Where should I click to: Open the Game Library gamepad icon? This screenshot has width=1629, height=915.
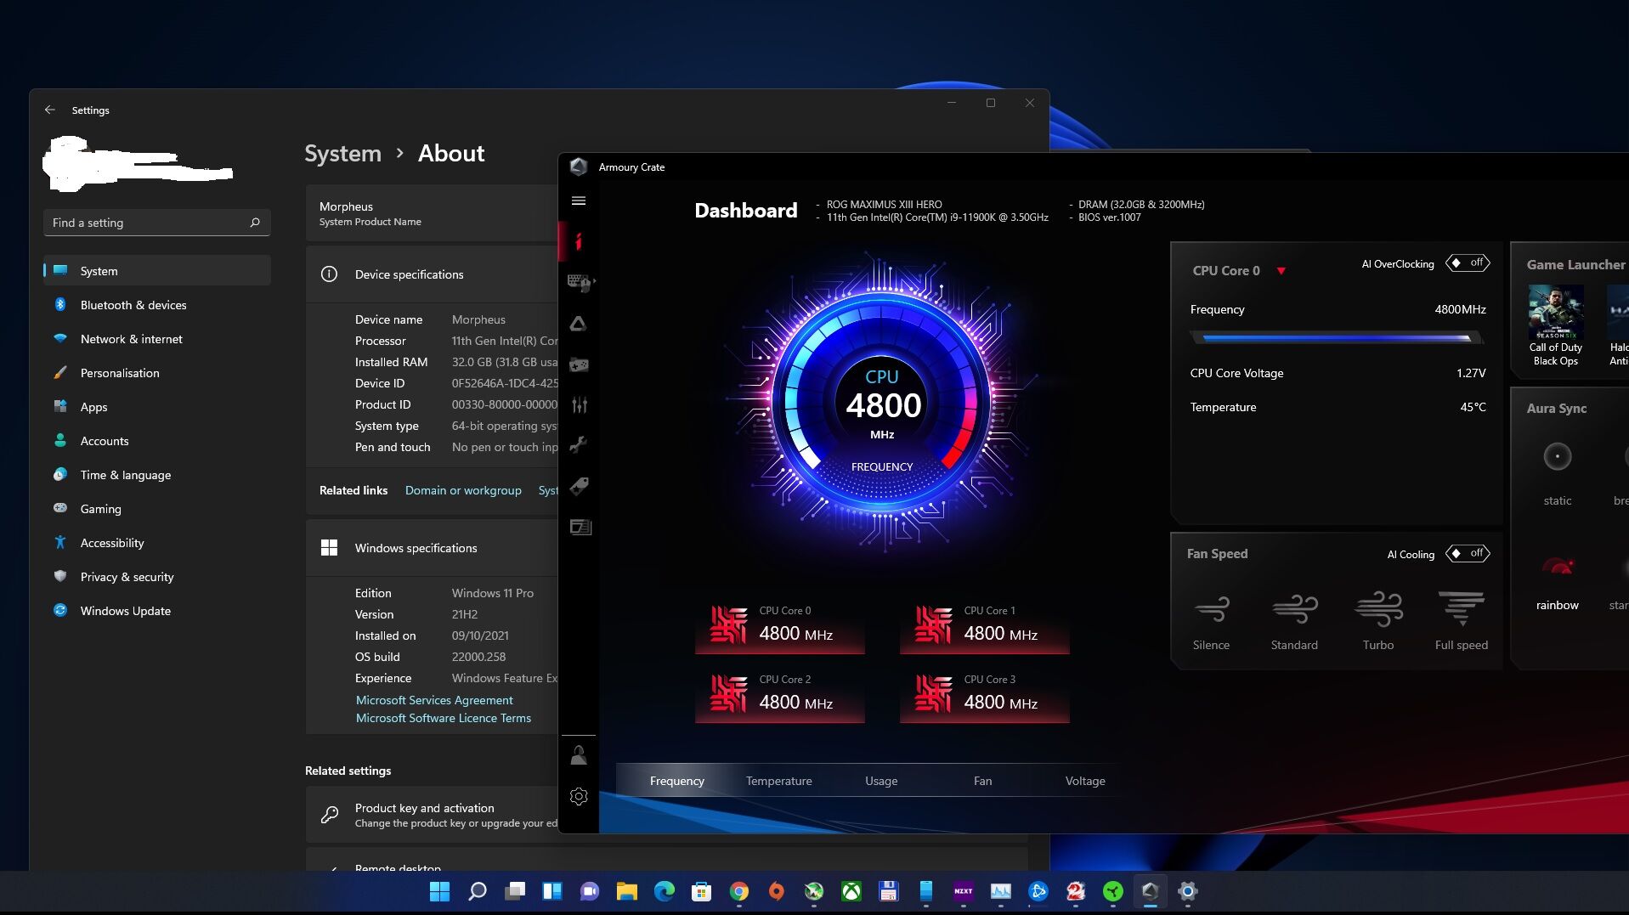[x=579, y=364]
